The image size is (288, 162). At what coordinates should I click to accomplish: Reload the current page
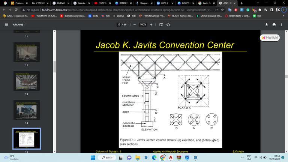coord(16,10)
